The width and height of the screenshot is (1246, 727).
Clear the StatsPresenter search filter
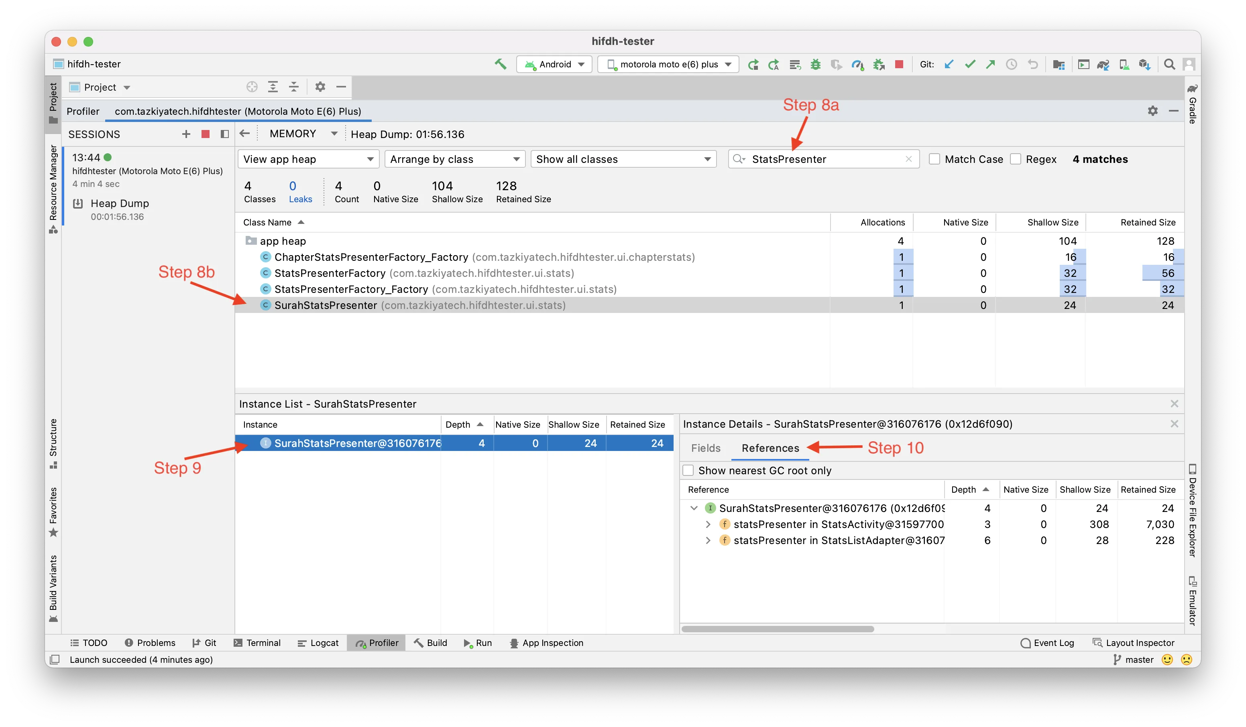(x=908, y=159)
